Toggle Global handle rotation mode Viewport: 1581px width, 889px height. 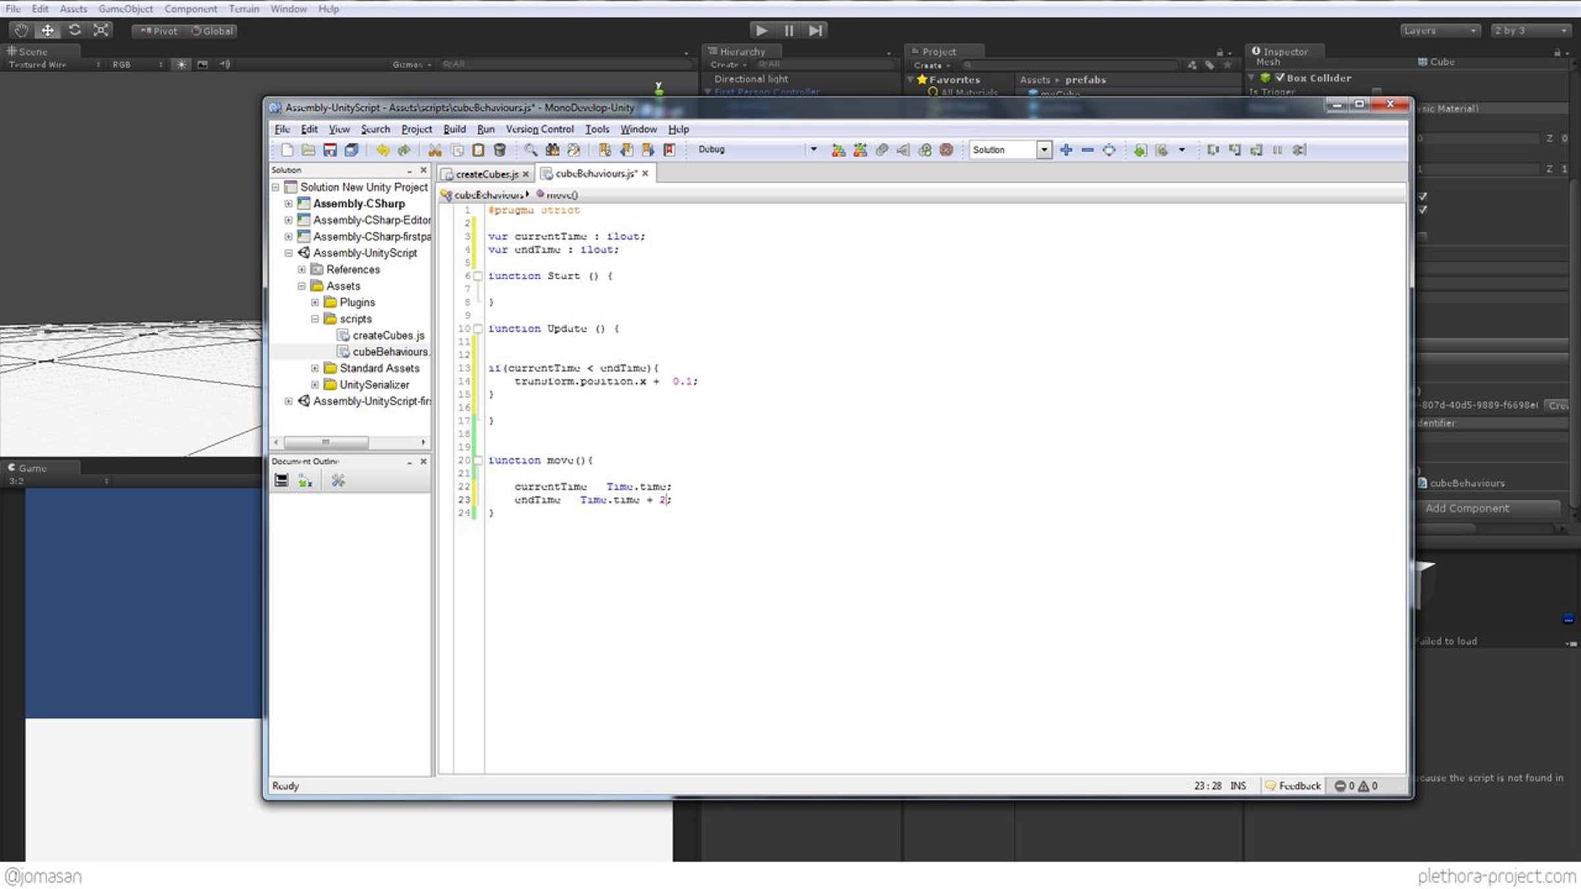(x=212, y=31)
